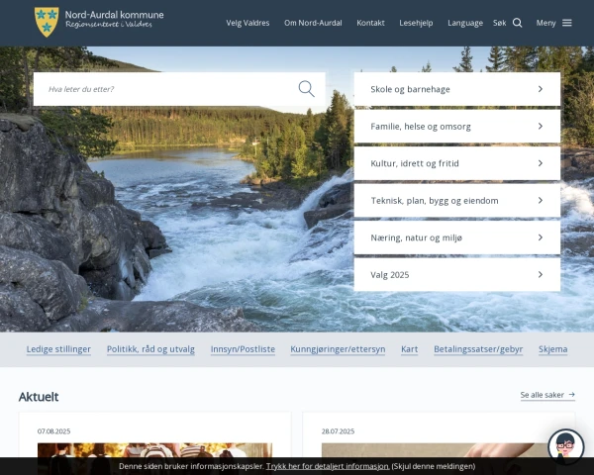The image size is (594, 475).
Task: Click the Aktuelt heading
Action: 39,397
